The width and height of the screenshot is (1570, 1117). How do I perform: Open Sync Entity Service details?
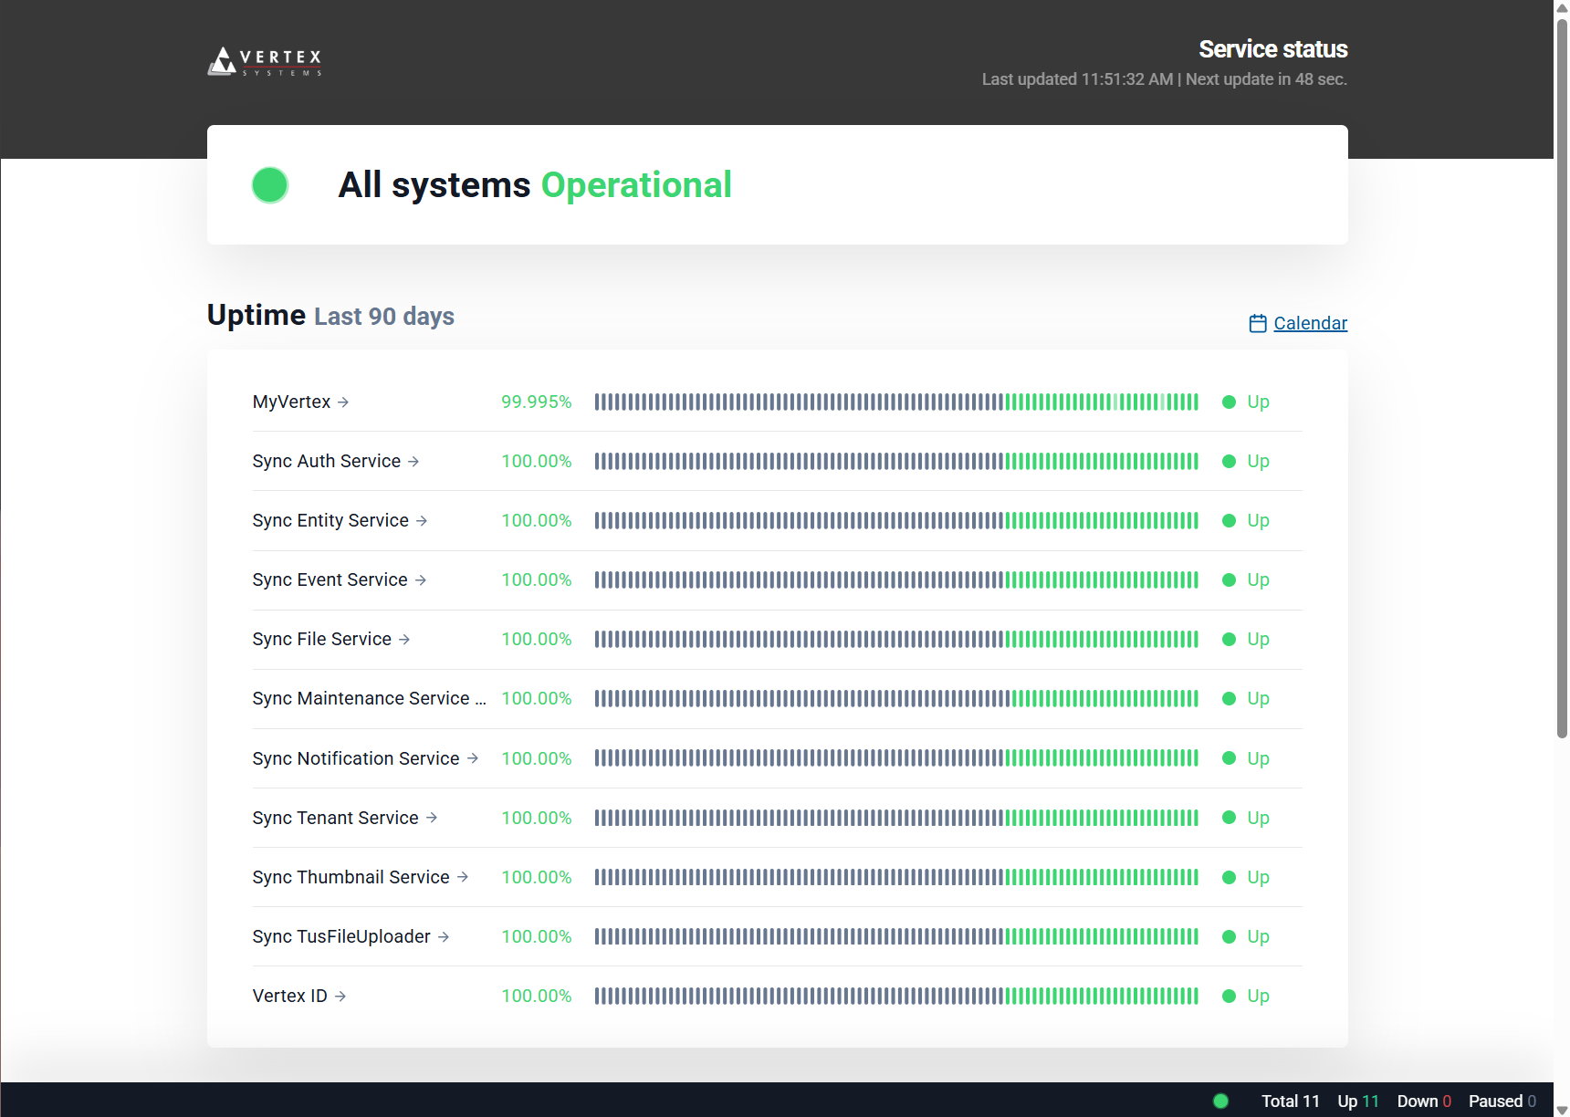(x=330, y=520)
